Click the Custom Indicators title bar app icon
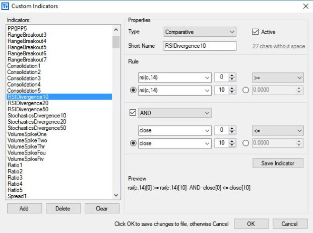Image resolution: width=313 pixels, height=233 pixels. 5,6
